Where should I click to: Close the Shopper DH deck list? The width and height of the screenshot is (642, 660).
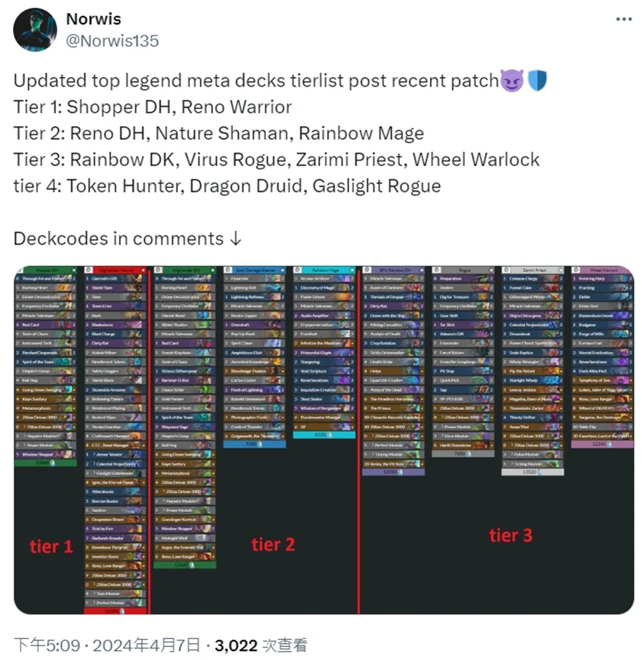[74, 270]
